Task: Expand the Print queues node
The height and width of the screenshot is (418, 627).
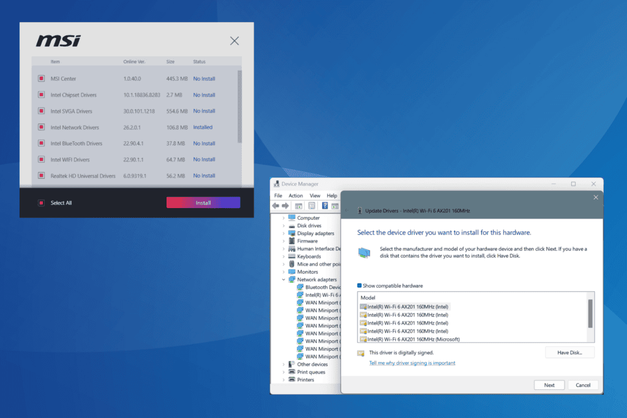Action: pyautogui.click(x=283, y=372)
